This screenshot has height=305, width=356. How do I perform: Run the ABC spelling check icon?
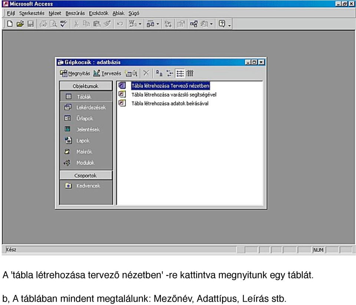[x=63, y=24]
